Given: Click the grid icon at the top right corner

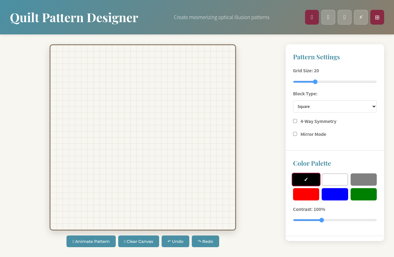Looking at the screenshot, I should point(377,17).
